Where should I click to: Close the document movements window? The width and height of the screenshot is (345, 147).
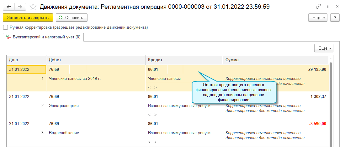click(337, 6)
